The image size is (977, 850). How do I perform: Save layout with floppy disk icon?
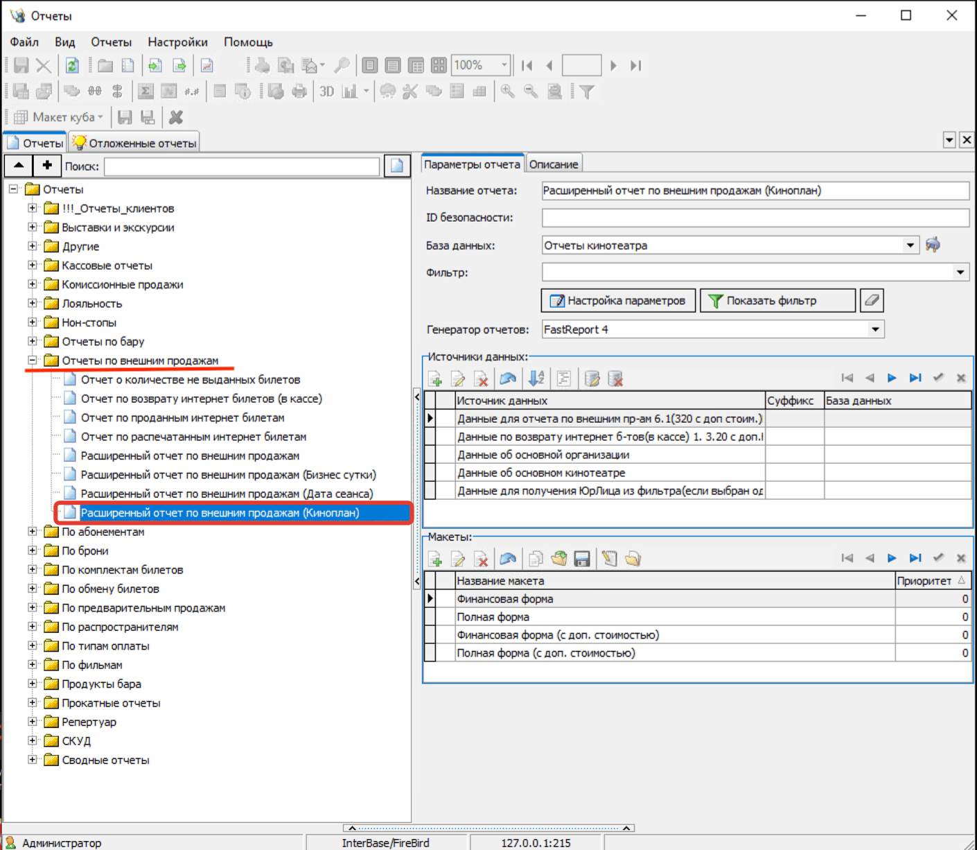pyautogui.click(x=582, y=559)
